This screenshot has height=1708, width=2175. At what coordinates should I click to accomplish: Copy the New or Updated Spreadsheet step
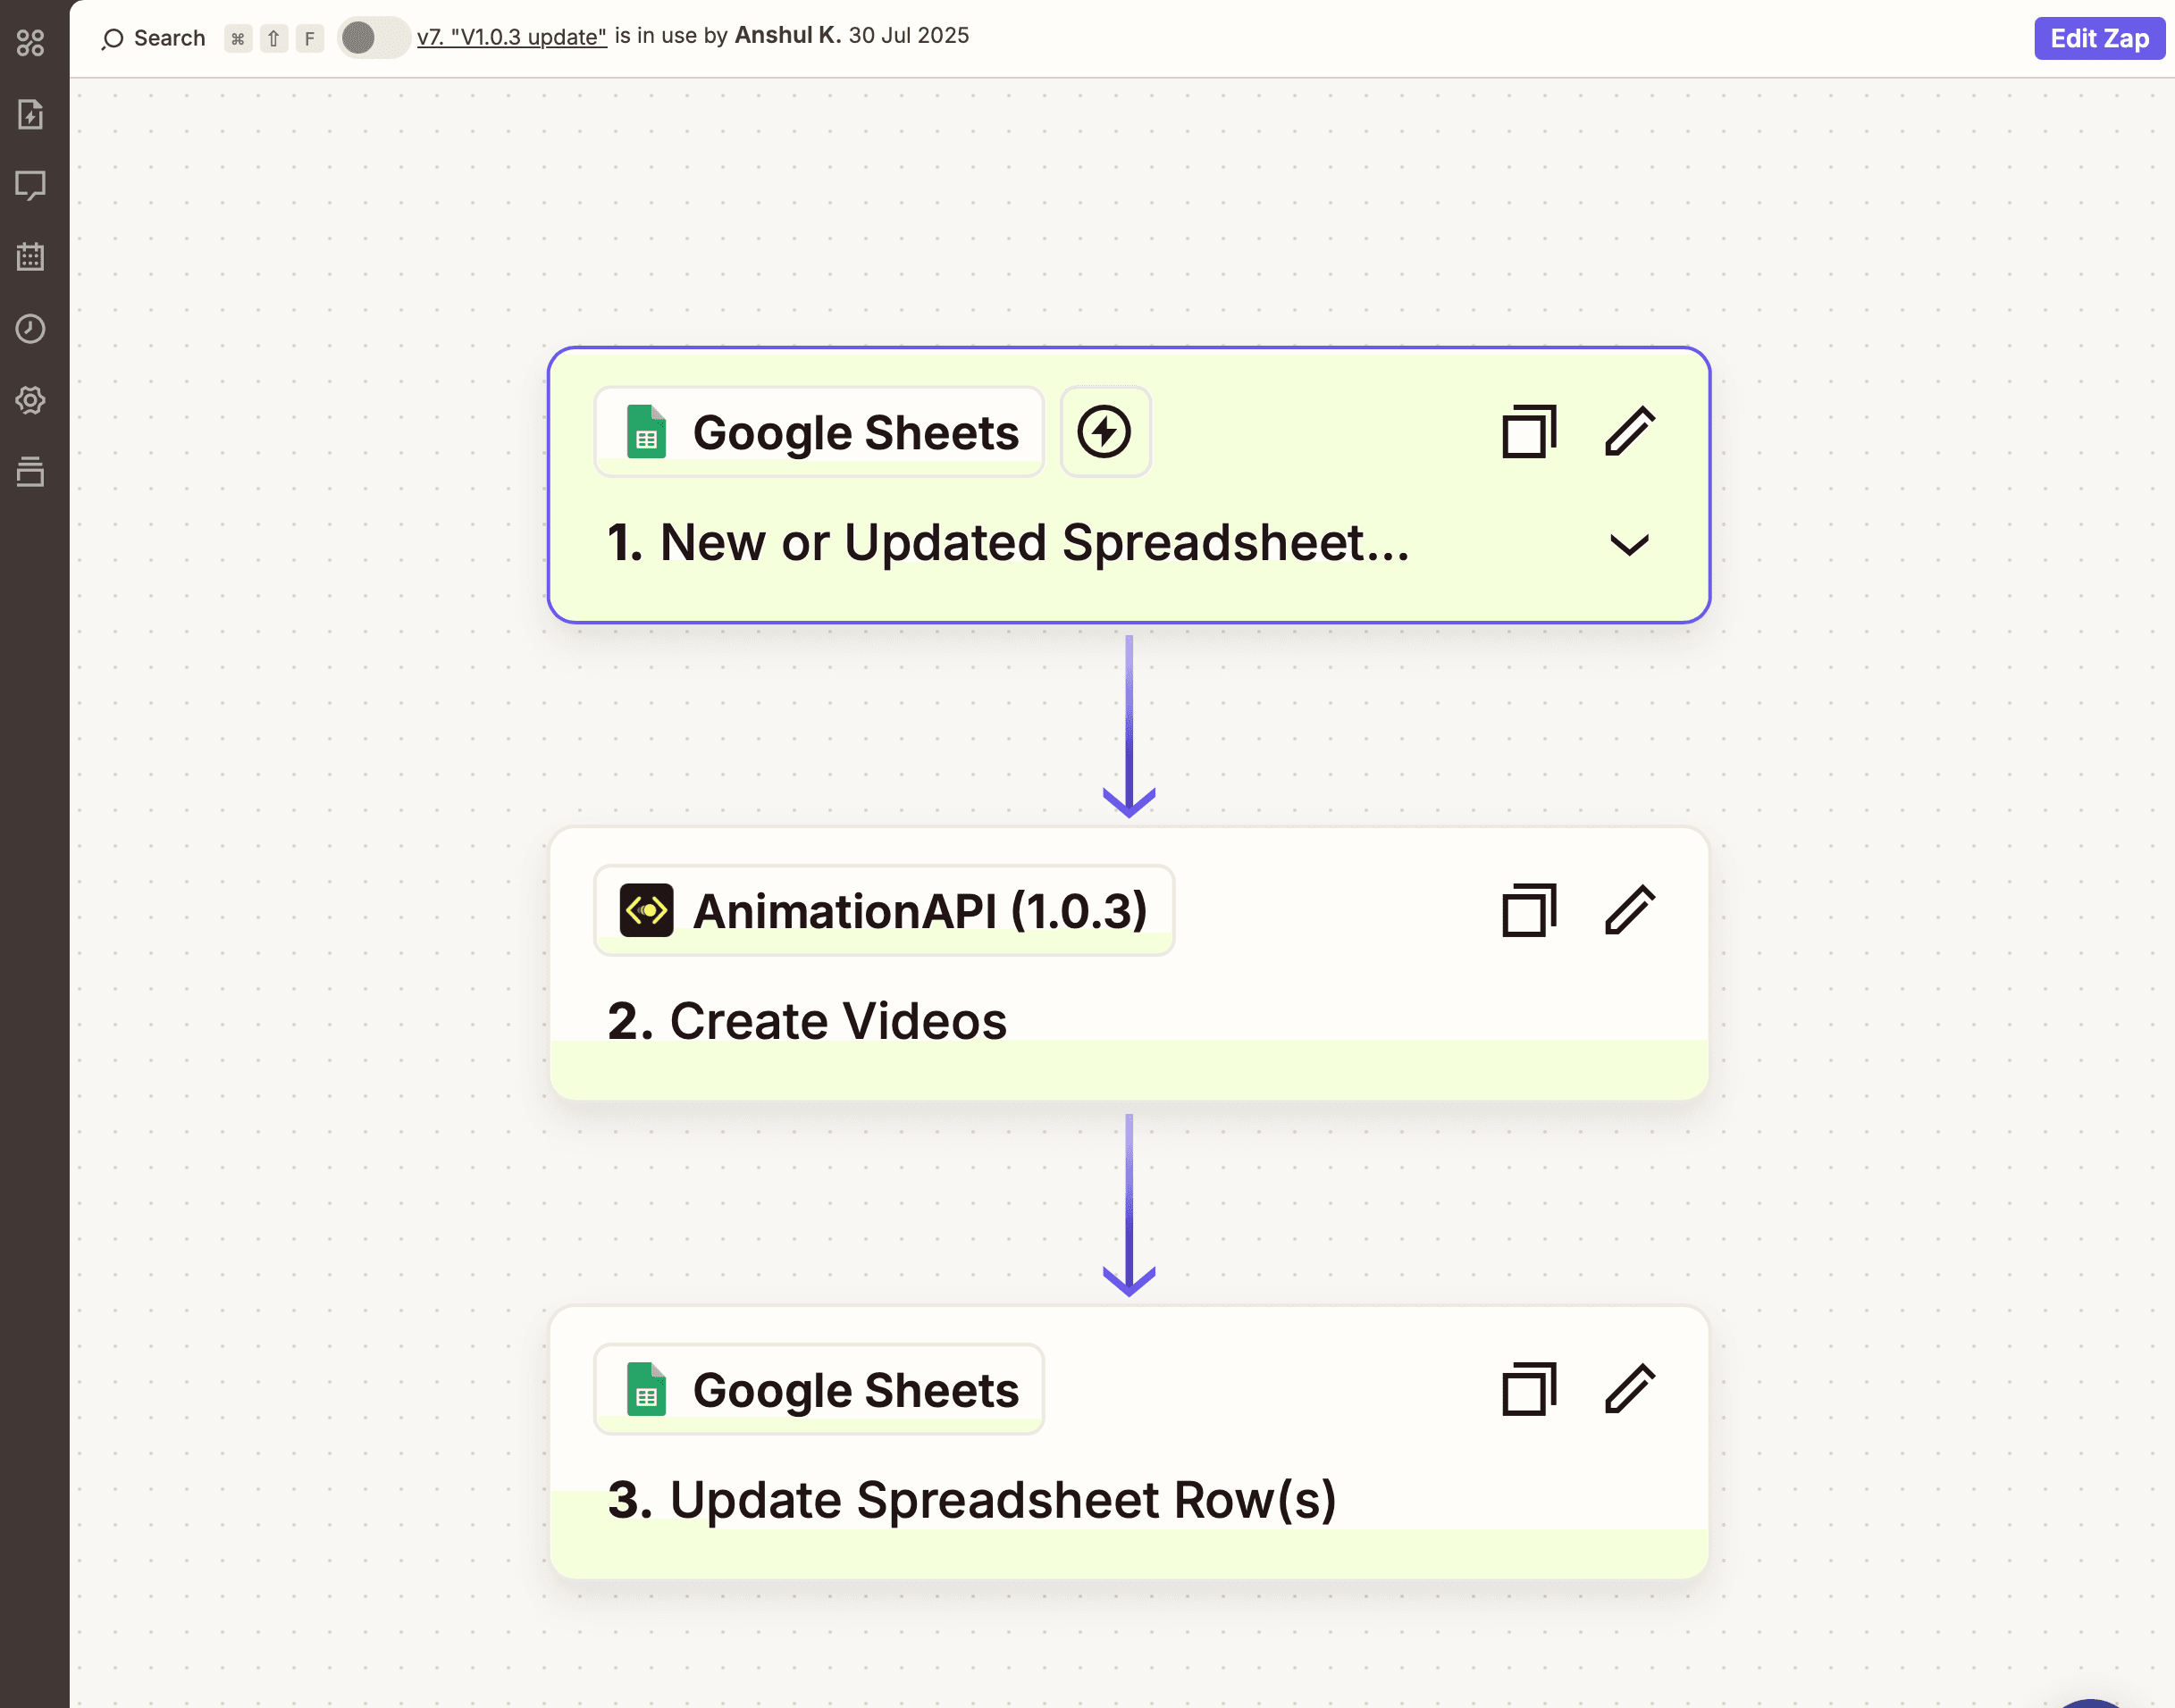(x=1527, y=431)
